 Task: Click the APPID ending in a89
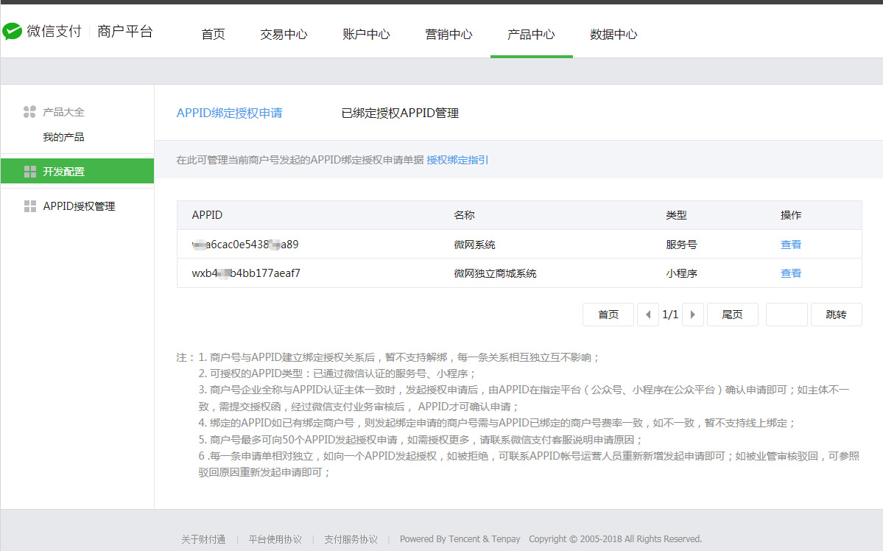tap(245, 245)
